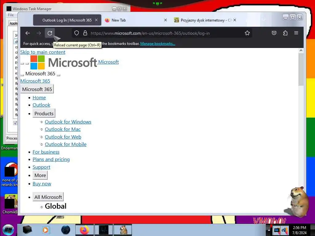The height and width of the screenshot is (236, 315).
Task: Open the Plans and pricing link
Action: (x=51, y=159)
